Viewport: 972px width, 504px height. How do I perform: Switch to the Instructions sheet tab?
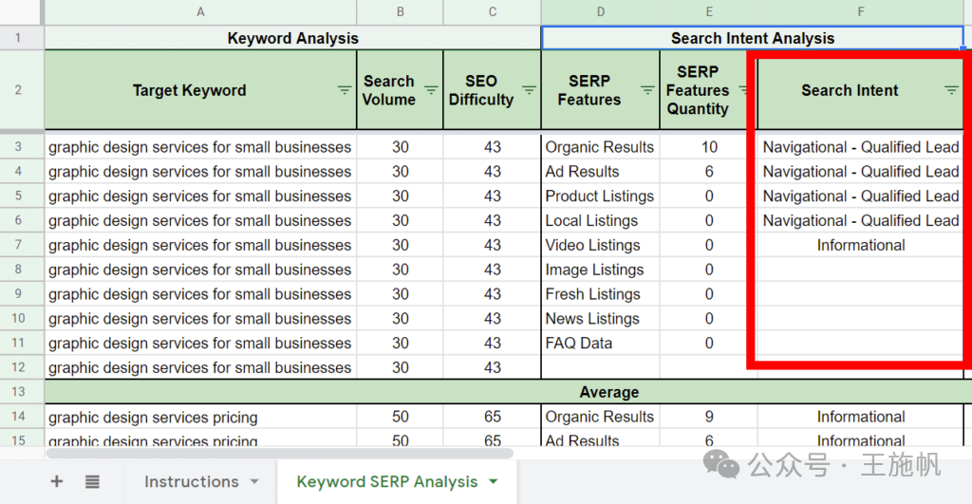click(x=191, y=481)
